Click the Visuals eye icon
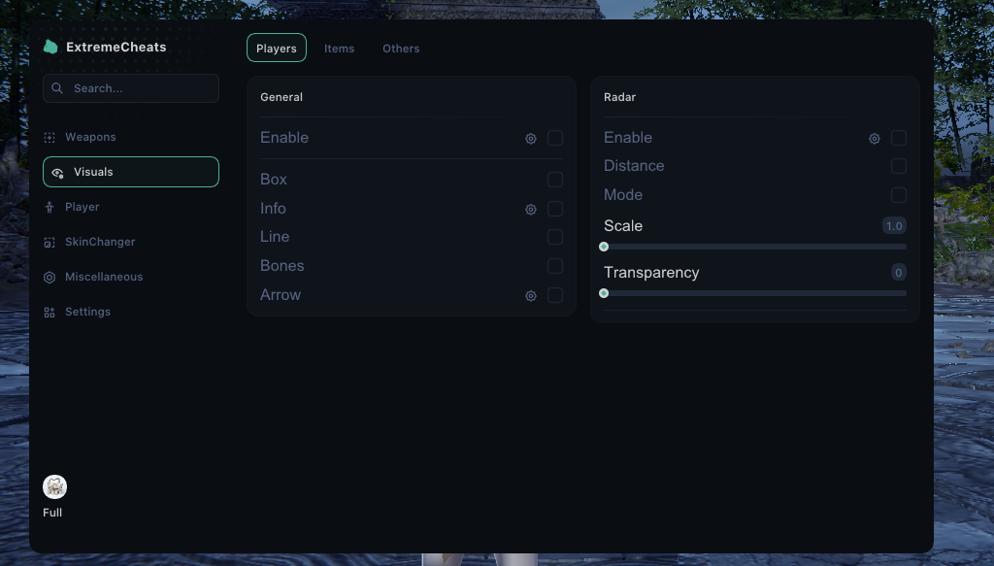This screenshot has width=994, height=566. [57, 173]
